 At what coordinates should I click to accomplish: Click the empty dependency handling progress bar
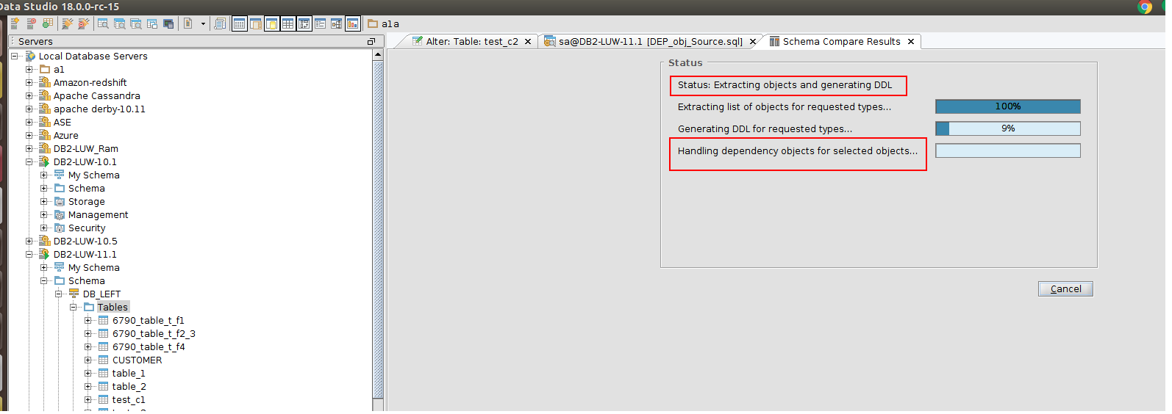click(1008, 150)
